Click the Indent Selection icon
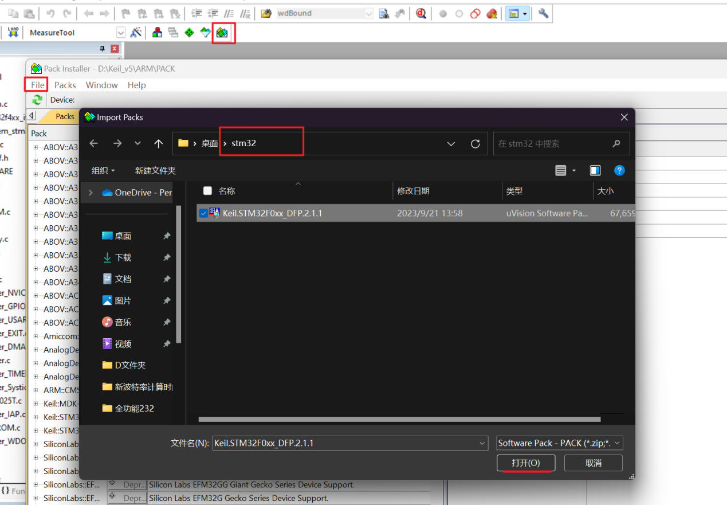 (197, 13)
